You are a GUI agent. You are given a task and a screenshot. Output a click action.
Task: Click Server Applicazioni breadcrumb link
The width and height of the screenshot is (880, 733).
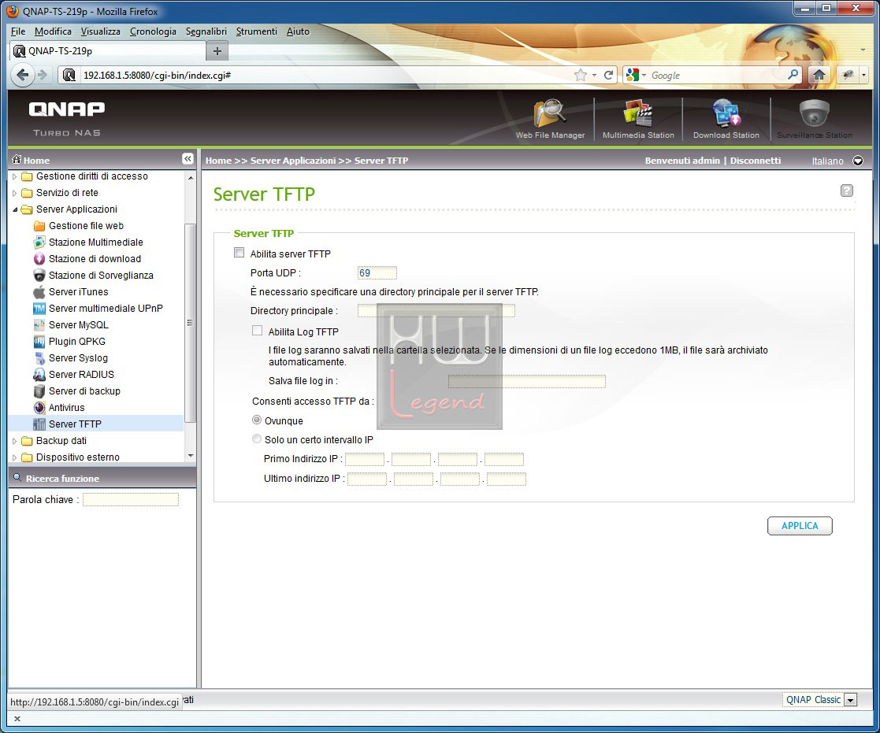click(x=293, y=161)
